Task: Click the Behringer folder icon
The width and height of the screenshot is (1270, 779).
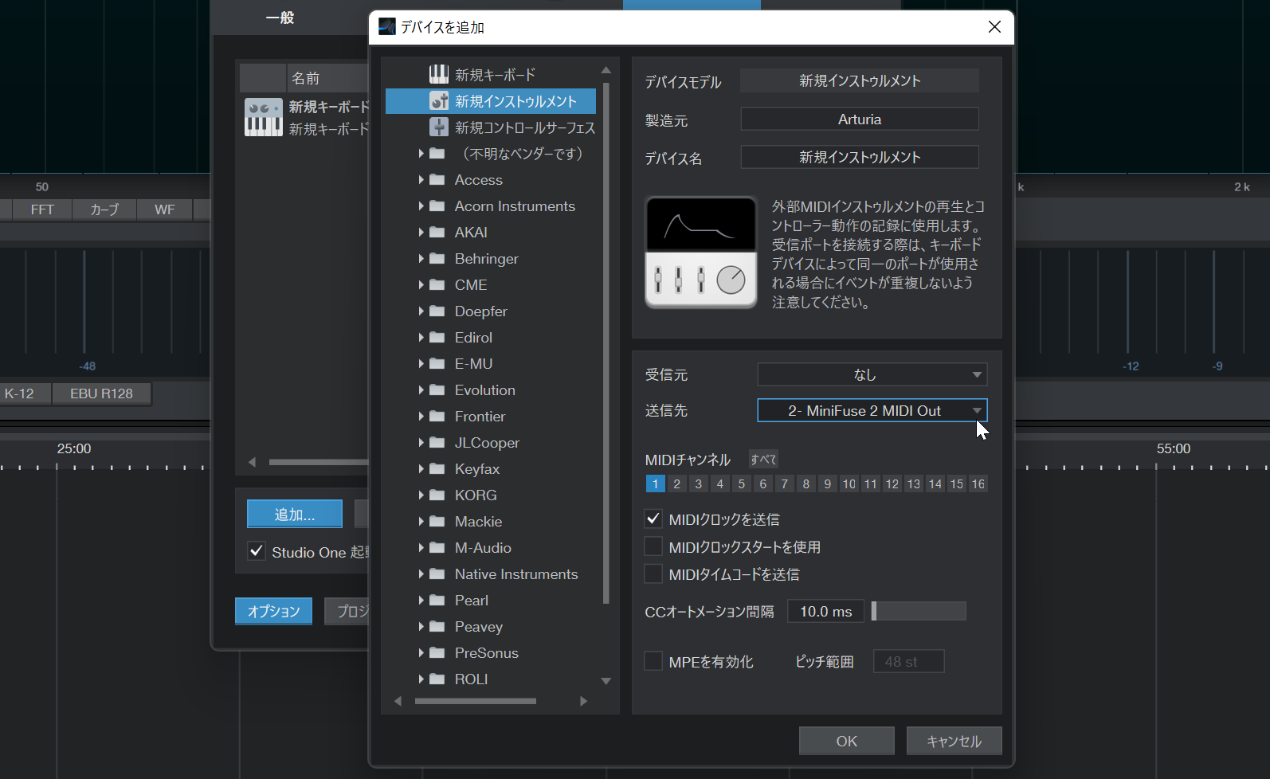Action: [x=437, y=259]
